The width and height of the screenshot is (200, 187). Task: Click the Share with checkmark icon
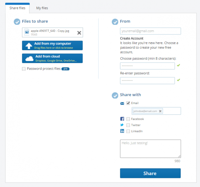115,95
